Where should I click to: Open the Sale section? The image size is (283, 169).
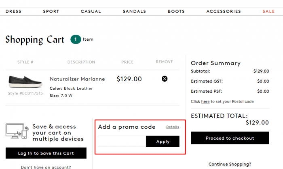tap(268, 11)
